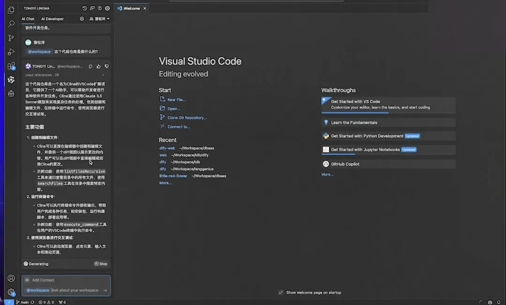Open Learn the Fundamentals walkthrough
Screen dimensions: 506x305
[x=388, y=123]
